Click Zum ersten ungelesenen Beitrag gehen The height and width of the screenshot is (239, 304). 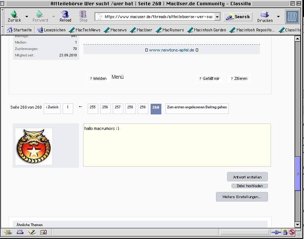(197, 109)
